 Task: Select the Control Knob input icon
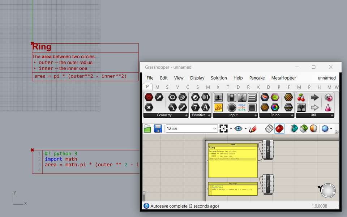tap(232, 108)
